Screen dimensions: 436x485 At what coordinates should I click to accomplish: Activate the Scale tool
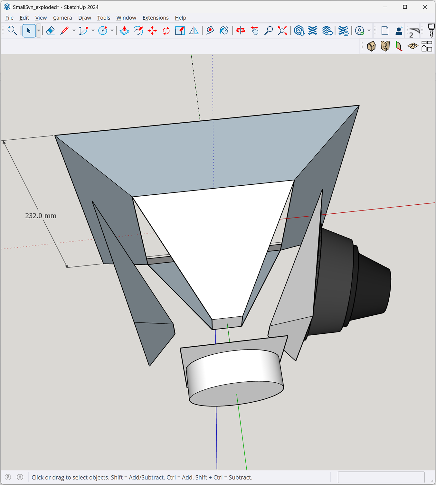[180, 31]
